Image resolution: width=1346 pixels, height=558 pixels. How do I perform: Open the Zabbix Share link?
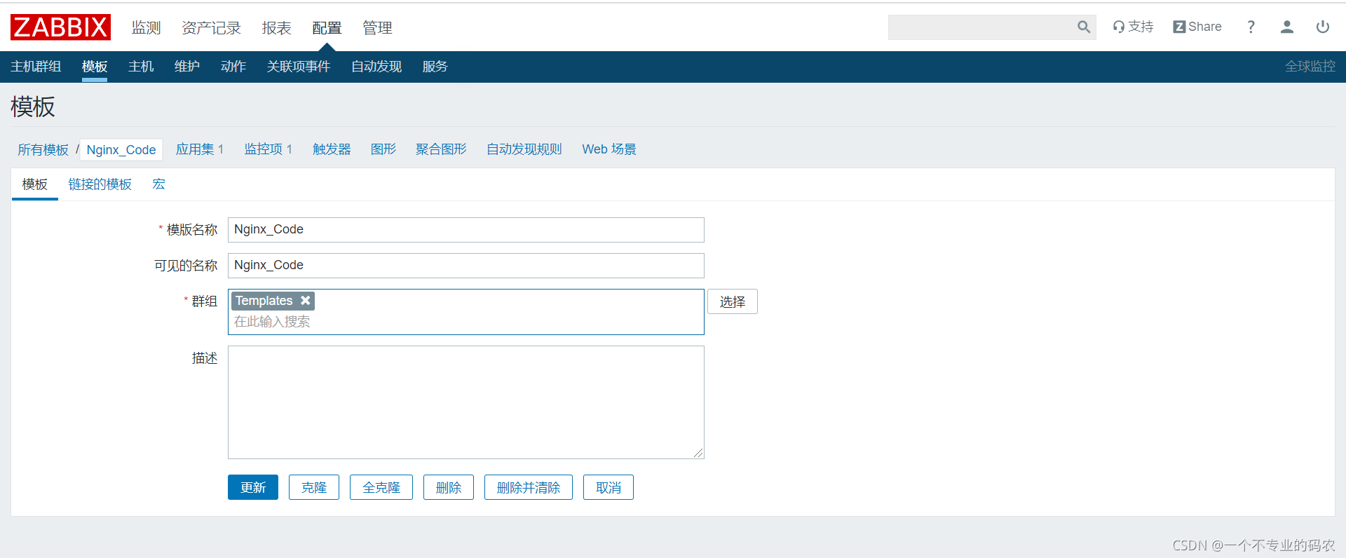pyautogui.click(x=1197, y=27)
